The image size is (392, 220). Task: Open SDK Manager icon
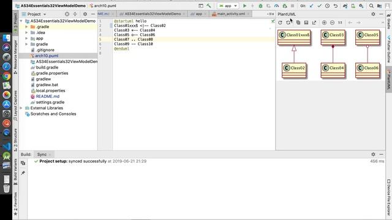[361, 5]
